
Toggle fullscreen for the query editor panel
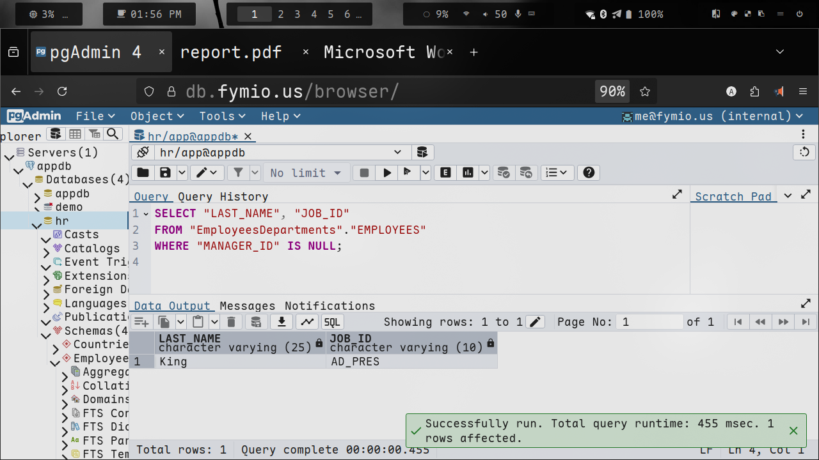point(677,195)
